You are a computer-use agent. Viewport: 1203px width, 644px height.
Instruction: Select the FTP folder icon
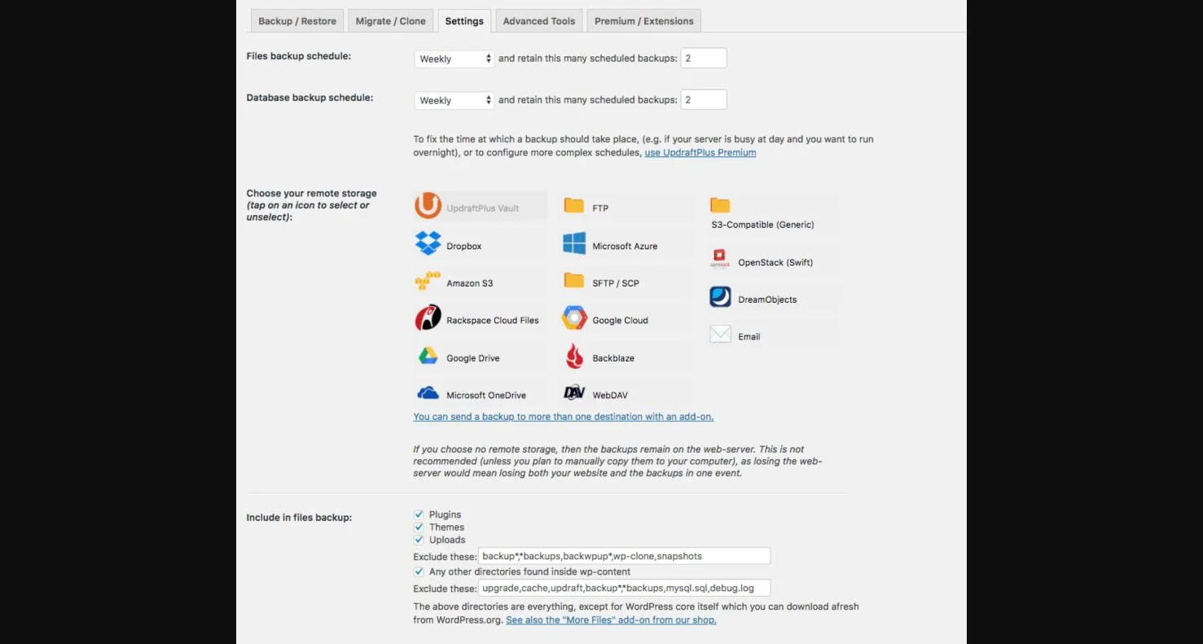point(574,206)
